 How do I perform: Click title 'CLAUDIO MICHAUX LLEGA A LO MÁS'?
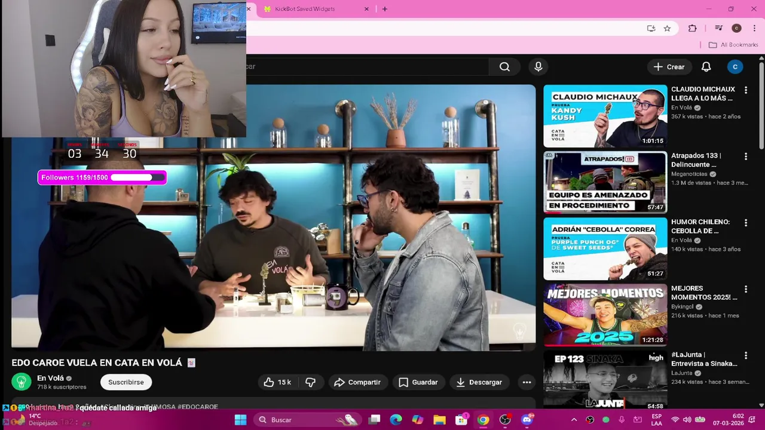click(703, 94)
